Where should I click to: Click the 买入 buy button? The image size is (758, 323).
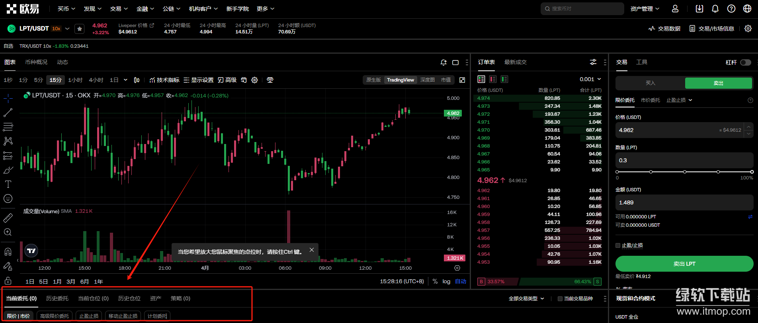pos(650,83)
